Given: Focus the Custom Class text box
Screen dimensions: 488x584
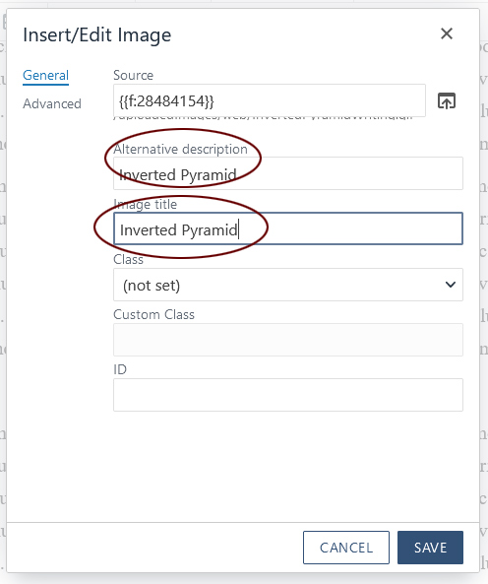Looking at the screenshot, I should coord(288,340).
